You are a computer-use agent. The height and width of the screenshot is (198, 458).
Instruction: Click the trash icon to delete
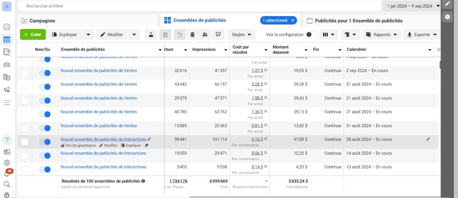coord(193,35)
